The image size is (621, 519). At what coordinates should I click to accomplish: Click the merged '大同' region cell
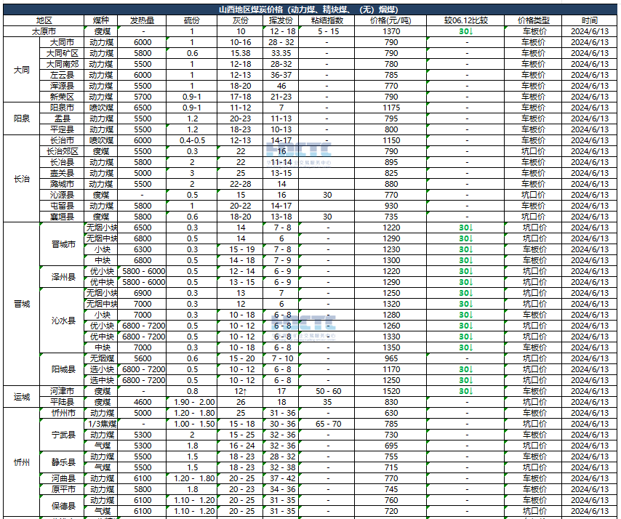pyautogui.click(x=21, y=70)
